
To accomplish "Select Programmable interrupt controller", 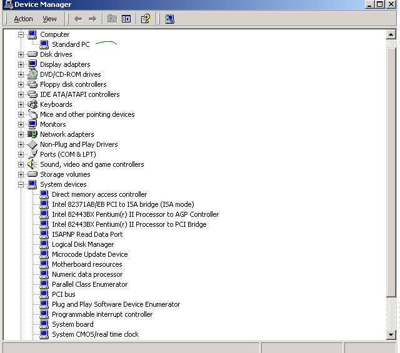I will [x=102, y=314].
